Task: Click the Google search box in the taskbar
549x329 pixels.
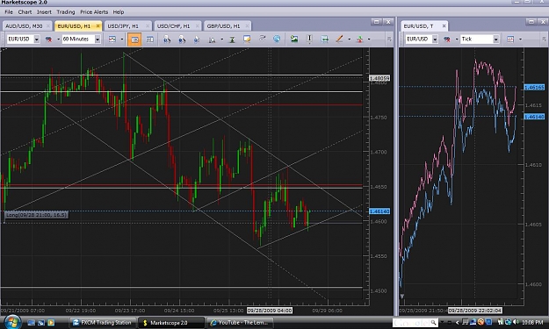Action: point(415,322)
